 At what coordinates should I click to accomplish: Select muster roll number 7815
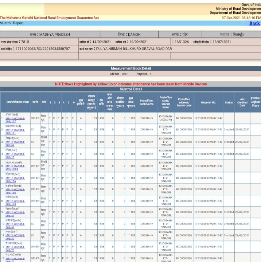(x=25, y=42)
